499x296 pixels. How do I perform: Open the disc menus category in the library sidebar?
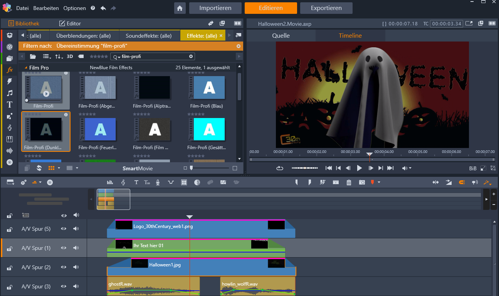[10, 162]
